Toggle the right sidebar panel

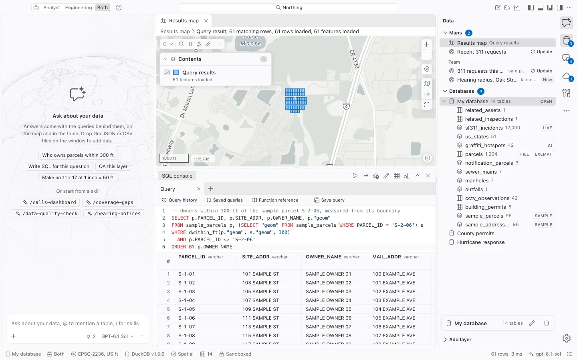pyautogui.click(x=560, y=8)
